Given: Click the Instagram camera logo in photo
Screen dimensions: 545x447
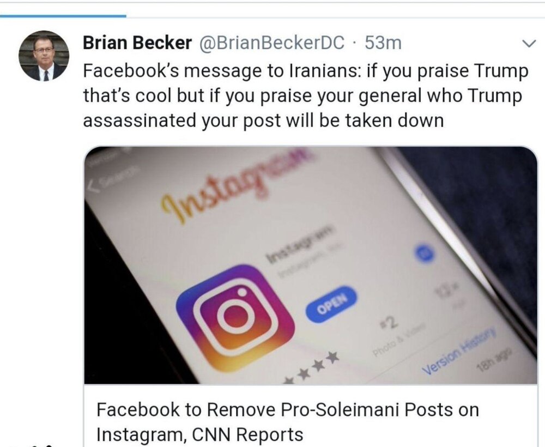Looking at the screenshot, I should (x=235, y=318).
